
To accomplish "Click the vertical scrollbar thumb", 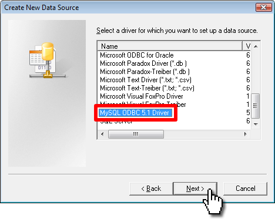I will pos(255,106).
